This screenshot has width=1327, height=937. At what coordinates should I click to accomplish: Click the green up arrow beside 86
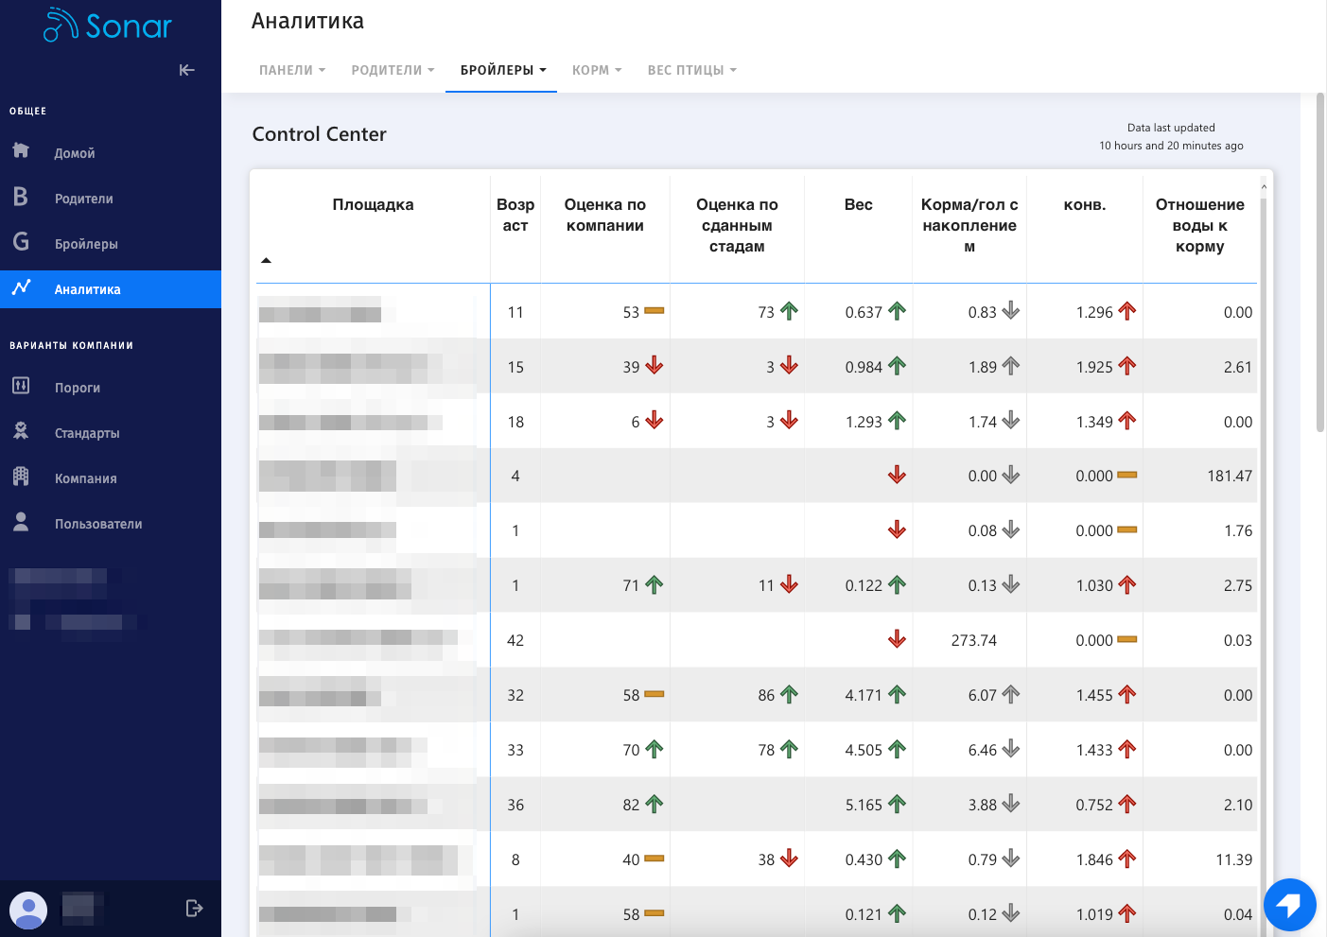pos(790,695)
